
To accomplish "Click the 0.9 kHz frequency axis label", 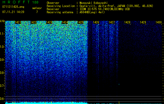I will coord(2,60).
